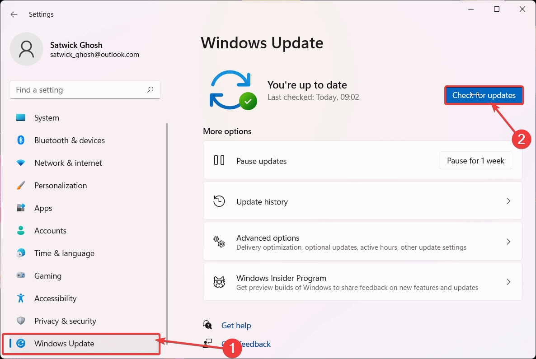The image size is (536, 359).
Task: Expand Advanced options chevron
Action: pos(508,242)
